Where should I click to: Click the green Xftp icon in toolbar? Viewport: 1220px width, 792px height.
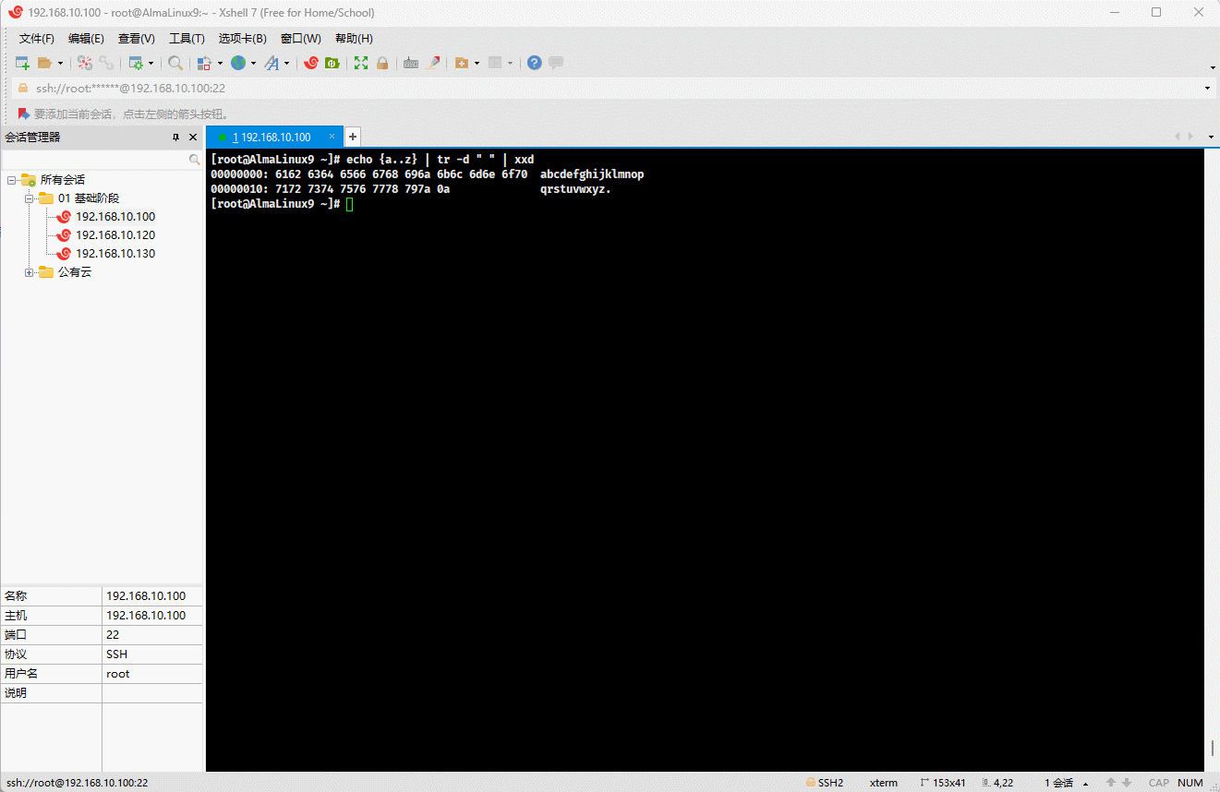332,63
